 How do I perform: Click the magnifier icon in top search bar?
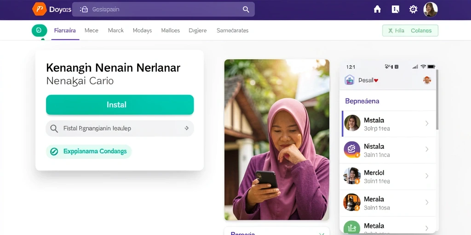(246, 9)
